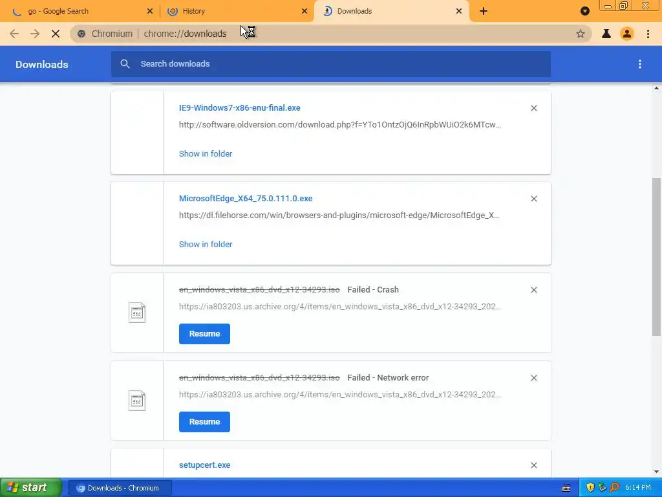Switch to the go - Google Search tab
Viewport: 662px width, 497px height.
(x=79, y=11)
